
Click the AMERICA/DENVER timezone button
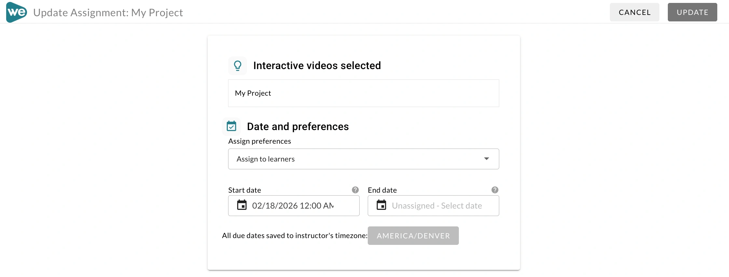point(413,235)
